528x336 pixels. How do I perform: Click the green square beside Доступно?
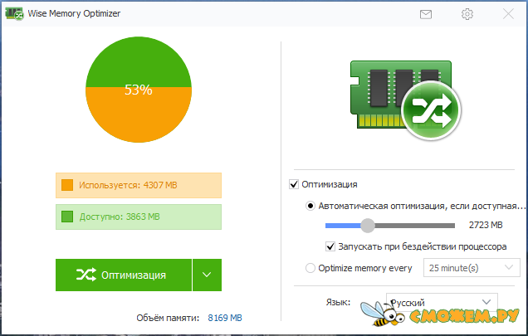click(67, 217)
